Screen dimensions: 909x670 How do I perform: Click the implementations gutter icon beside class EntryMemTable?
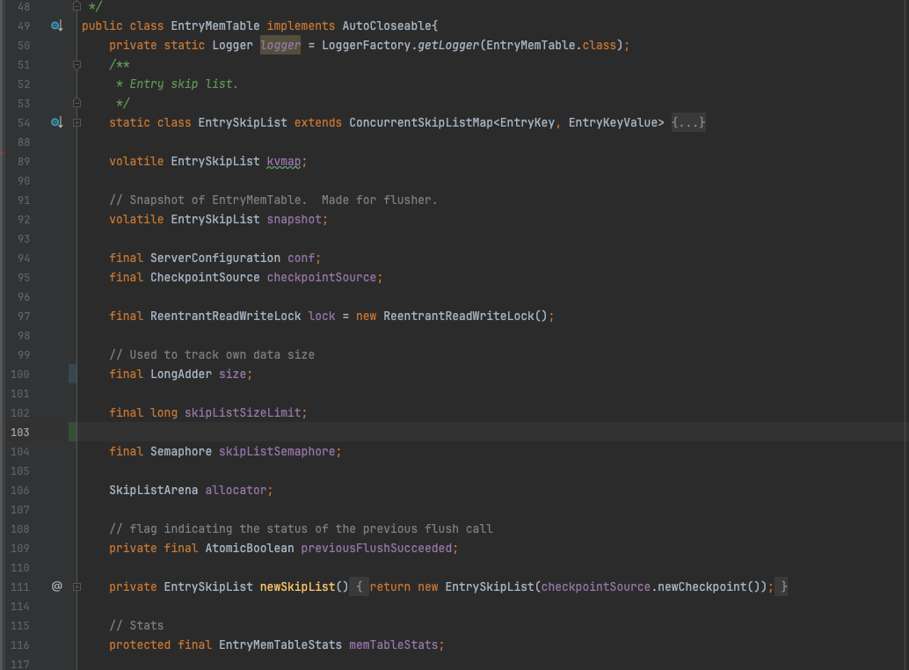tap(56, 25)
